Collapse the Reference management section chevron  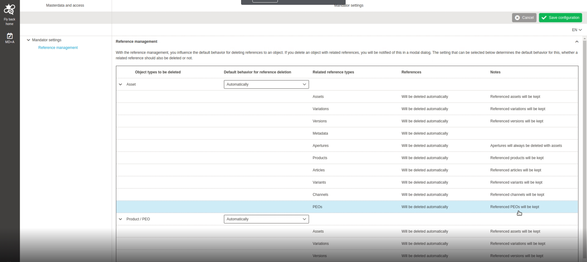577,42
